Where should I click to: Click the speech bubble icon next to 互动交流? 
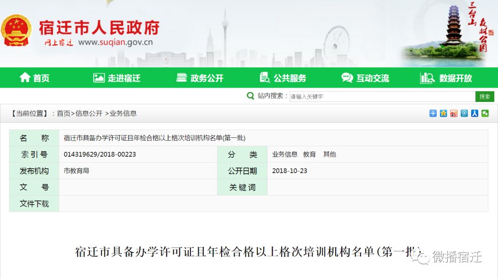point(347,78)
